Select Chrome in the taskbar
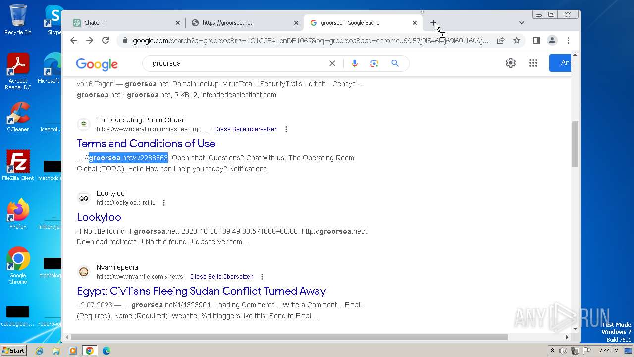 (90, 351)
